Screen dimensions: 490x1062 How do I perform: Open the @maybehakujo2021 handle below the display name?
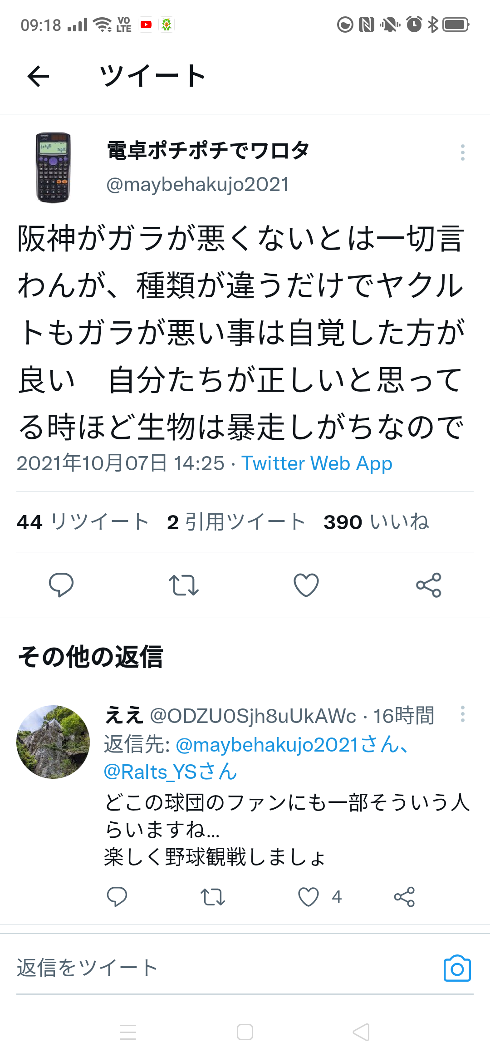click(197, 184)
